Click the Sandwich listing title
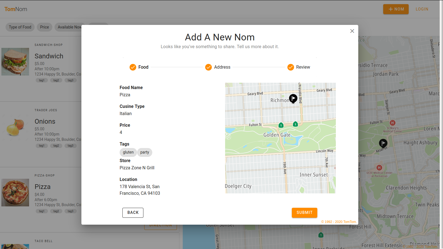The image size is (443, 249). point(49,56)
